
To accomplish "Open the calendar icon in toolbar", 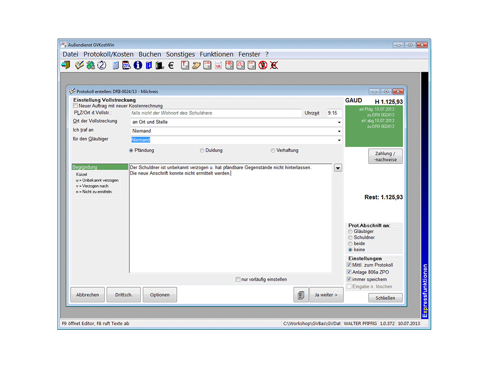I will coord(127,65).
